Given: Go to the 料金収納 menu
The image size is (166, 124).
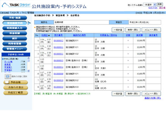Looking at the screenshot, I should (x=15, y=33).
